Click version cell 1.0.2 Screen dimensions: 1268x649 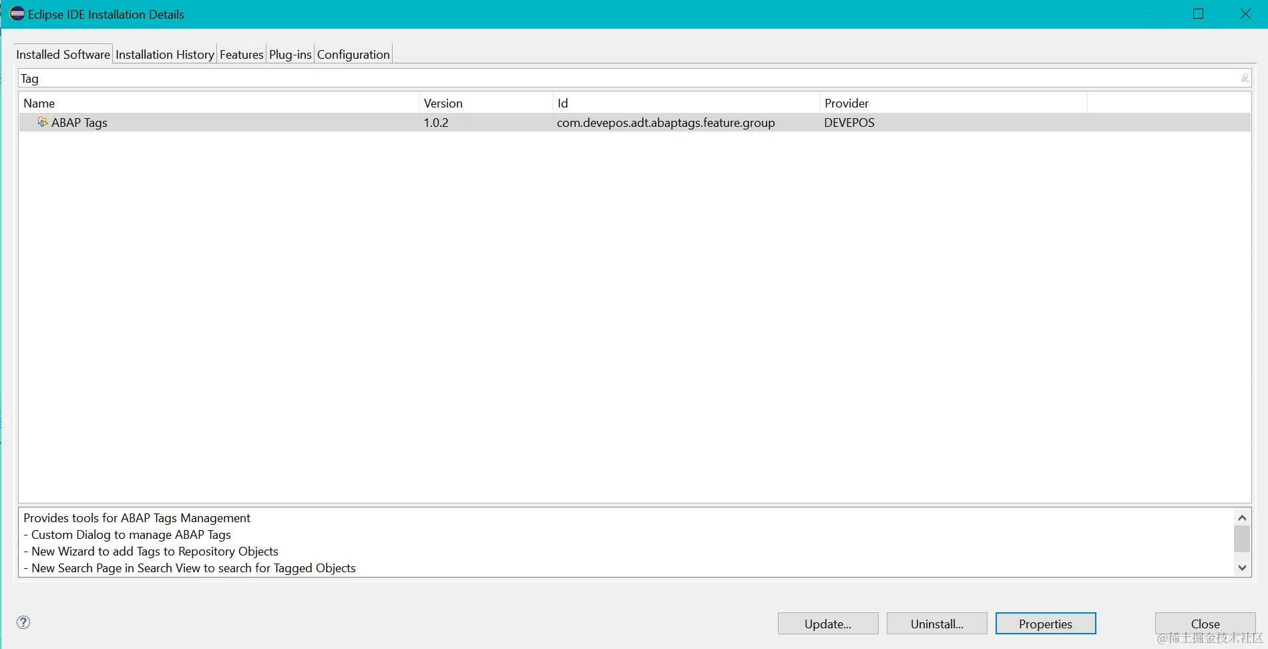click(x=436, y=122)
